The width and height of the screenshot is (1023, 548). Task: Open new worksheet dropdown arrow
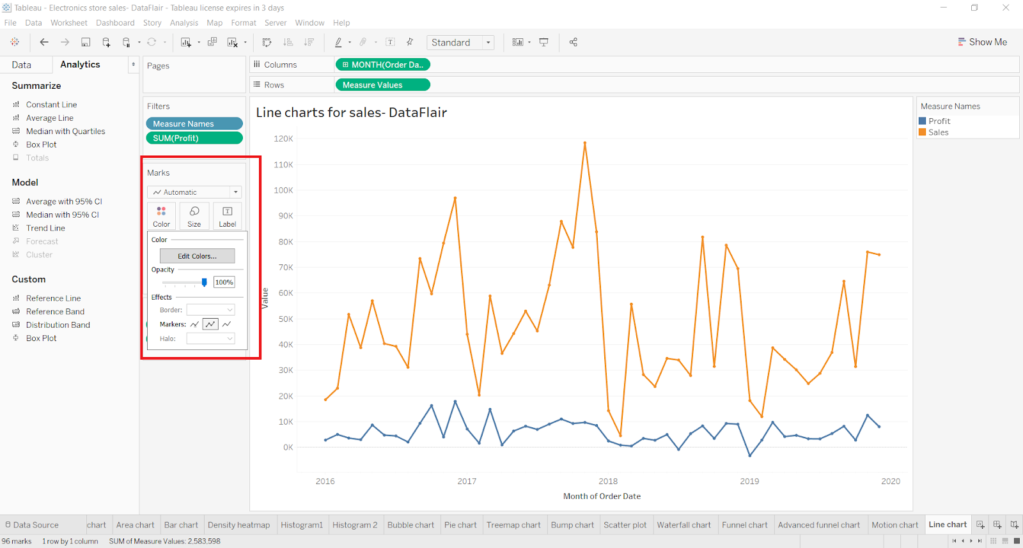[198, 43]
